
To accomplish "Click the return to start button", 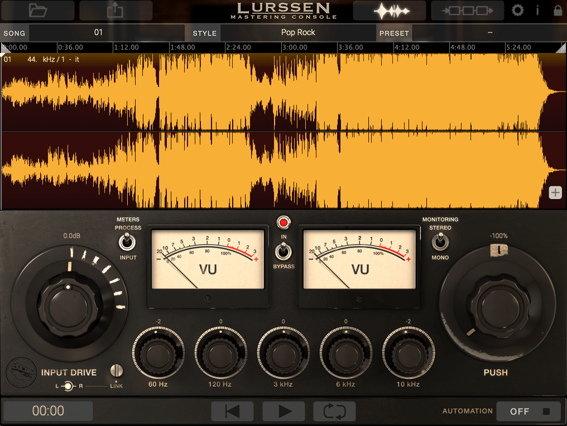I will pos(232,412).
